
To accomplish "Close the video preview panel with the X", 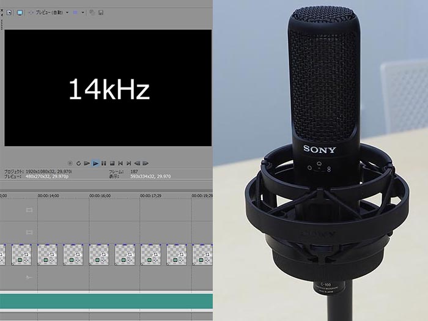I will click(x=2, y=10).
